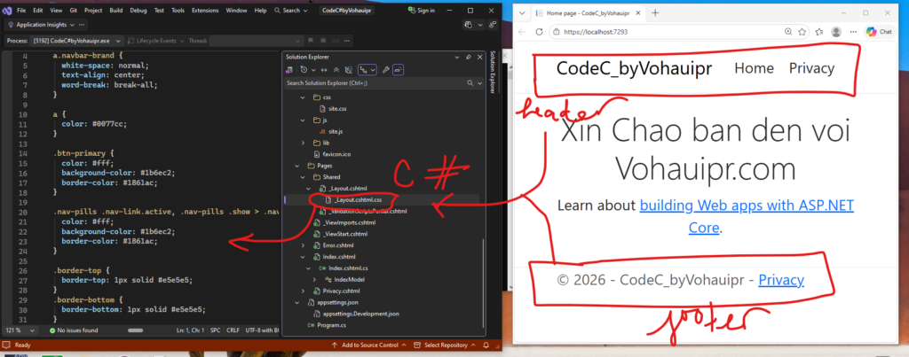Screen dimensions: 909x357
Task: Click the building Web apps with ASP.NET Core link
Action: coord(746,206)
